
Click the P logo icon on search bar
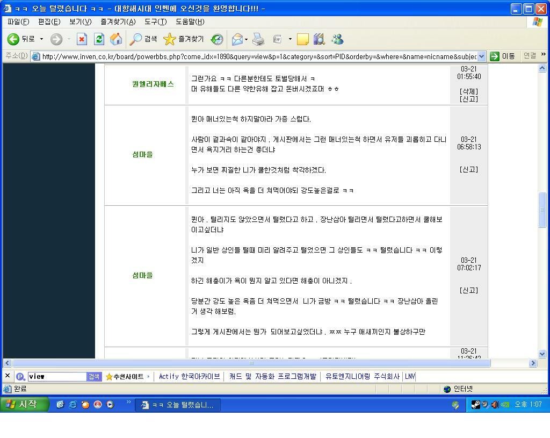coord(21,377)
